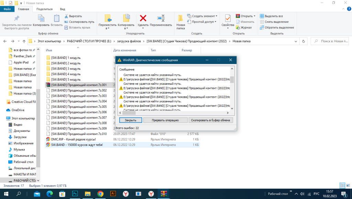Open Properties (Свойства) in the ribbon
The height and width of the screenshot is (199, 352).
click(228, 18)
